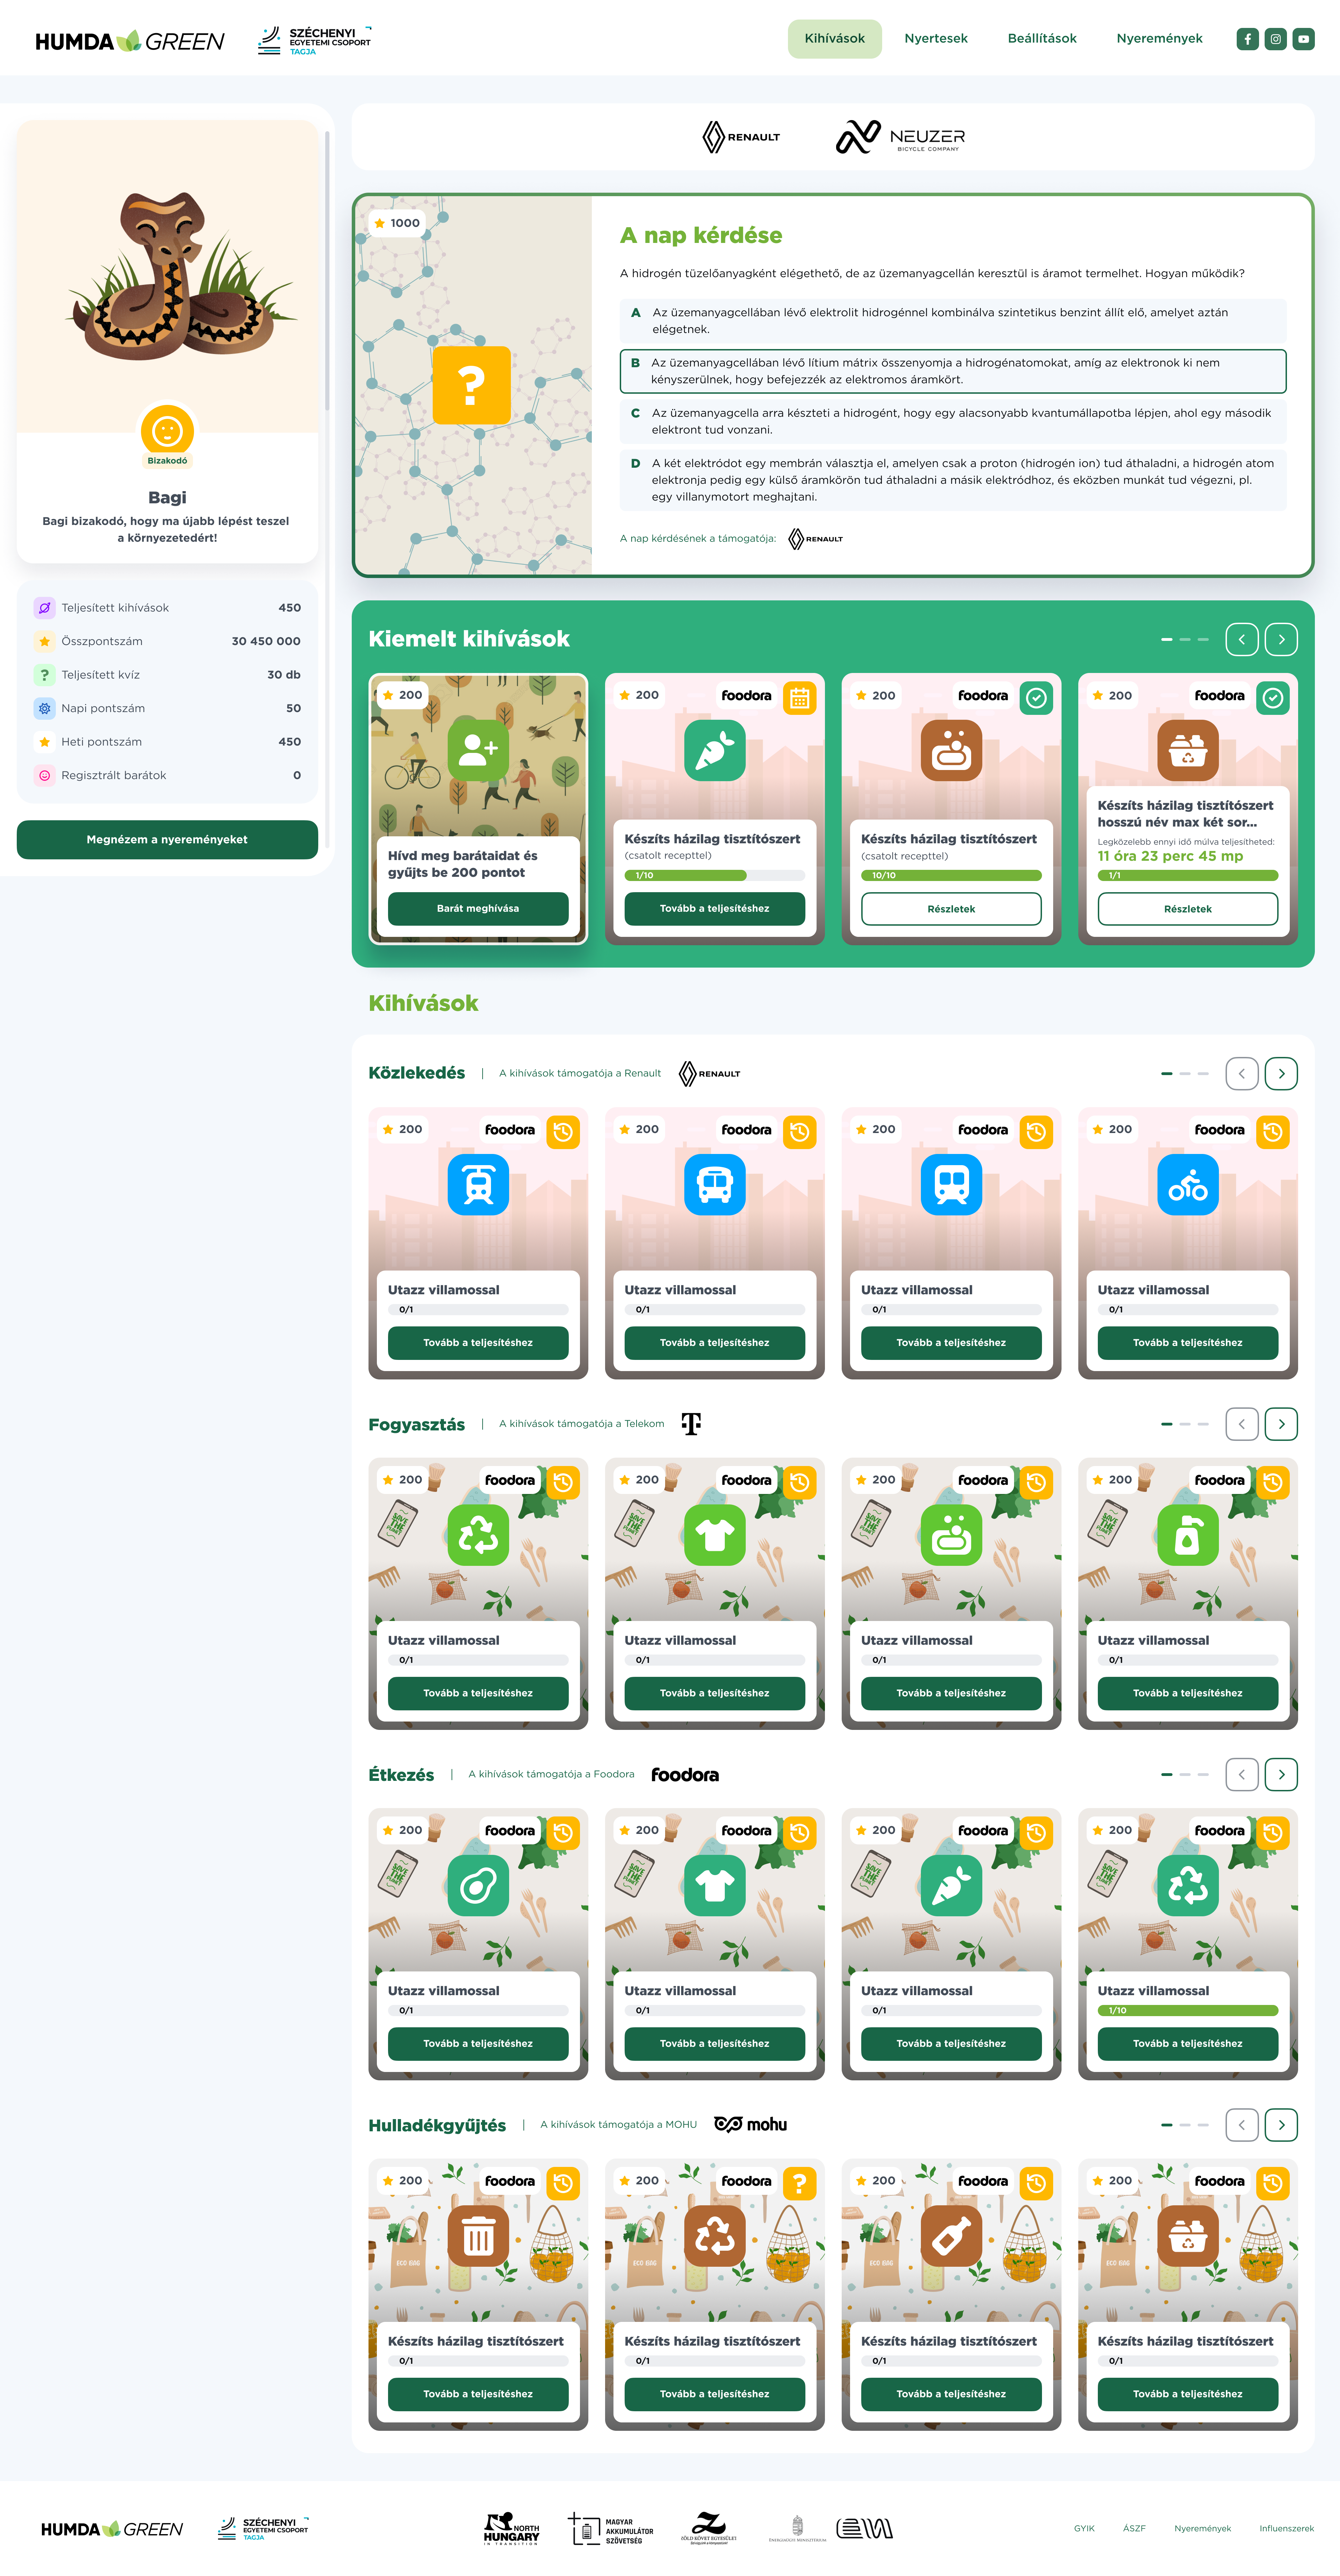Click the 1/10 progress bar in the Étkezés row

[x=1188, y=2010]
